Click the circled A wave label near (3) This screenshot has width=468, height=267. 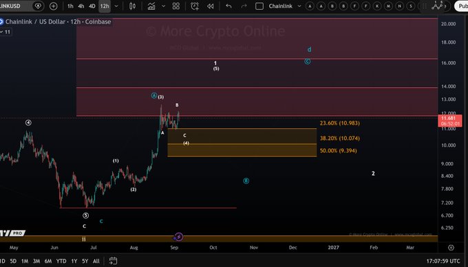[x=154, y=95]
